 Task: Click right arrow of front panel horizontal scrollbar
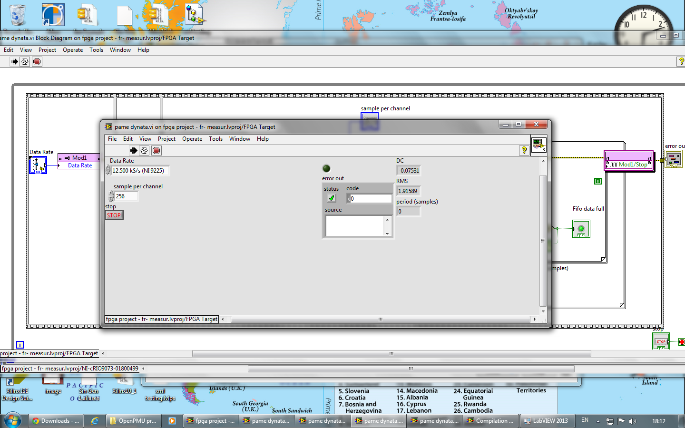535,319
